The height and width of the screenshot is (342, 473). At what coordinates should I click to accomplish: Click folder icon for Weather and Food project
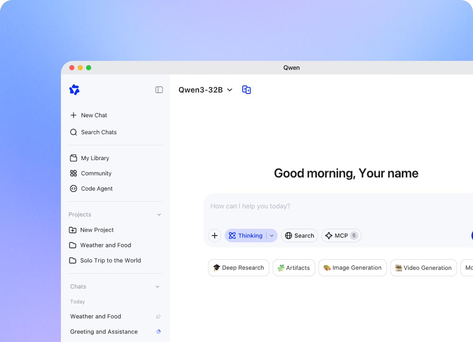(73, 245)
